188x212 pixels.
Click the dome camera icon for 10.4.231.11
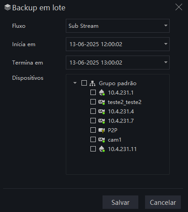102,149
